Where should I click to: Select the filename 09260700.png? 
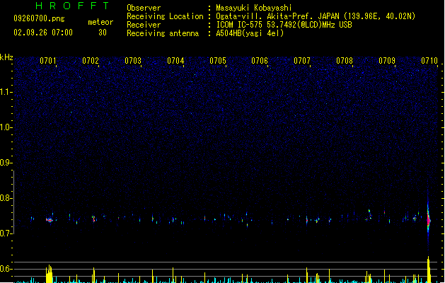(39, 18)
